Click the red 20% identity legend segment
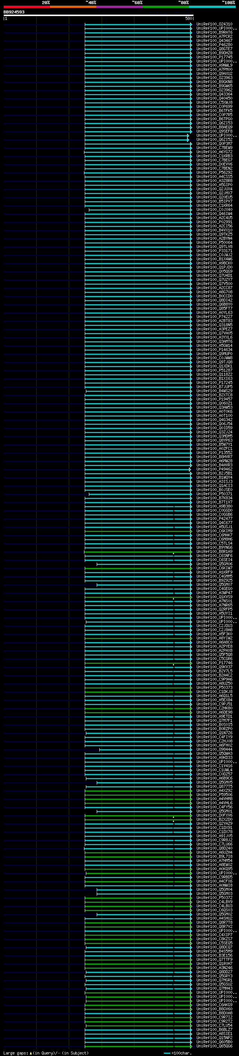 [27, 7]
